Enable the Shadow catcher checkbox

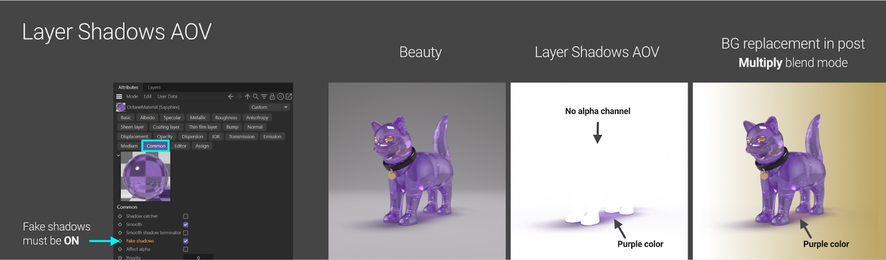coord(186,216)
